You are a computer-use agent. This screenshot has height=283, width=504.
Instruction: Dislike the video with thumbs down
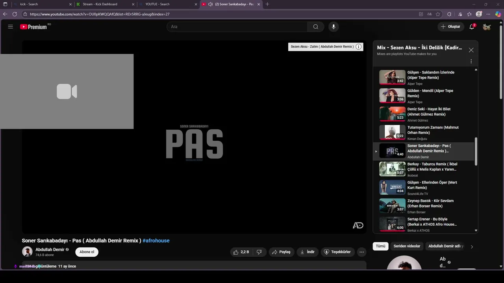pyautogui.click(x=259, y=252)
